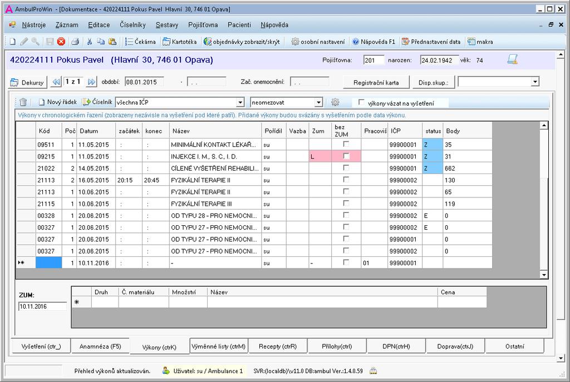Paste using the clipboard toolbar icon

coord(112,42)
